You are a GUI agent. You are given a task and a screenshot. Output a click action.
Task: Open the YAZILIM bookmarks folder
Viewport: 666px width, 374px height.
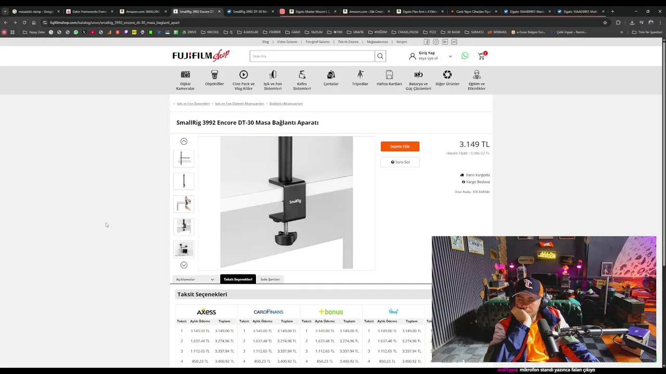(x=314, y=32)
